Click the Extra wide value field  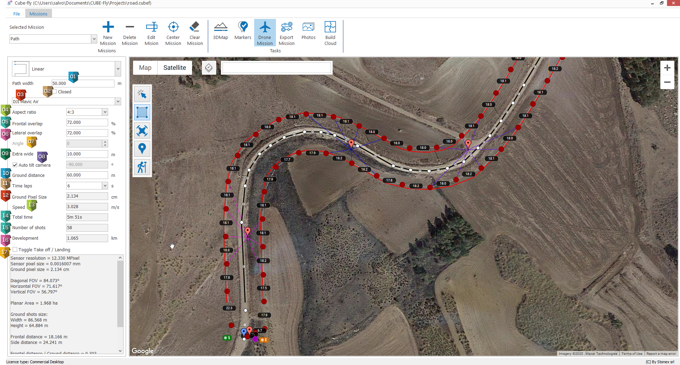(87, 154)
